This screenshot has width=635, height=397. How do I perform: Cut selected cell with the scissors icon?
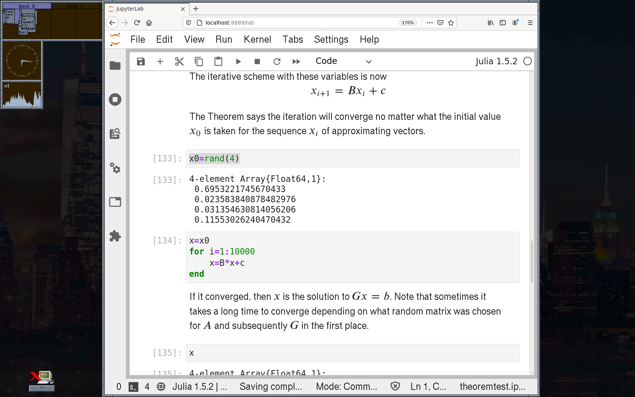(179, 62)
